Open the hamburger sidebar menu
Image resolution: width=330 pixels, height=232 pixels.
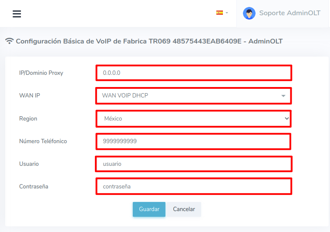[17, 14]
